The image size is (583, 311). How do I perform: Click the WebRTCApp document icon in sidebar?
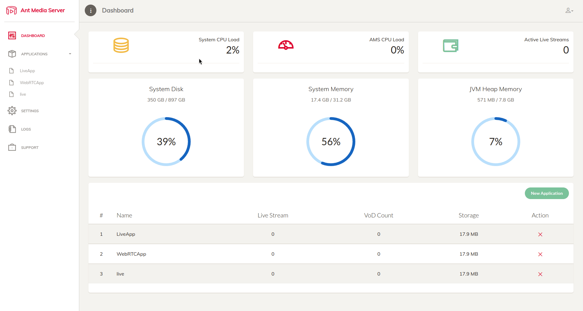coord(11,83)
